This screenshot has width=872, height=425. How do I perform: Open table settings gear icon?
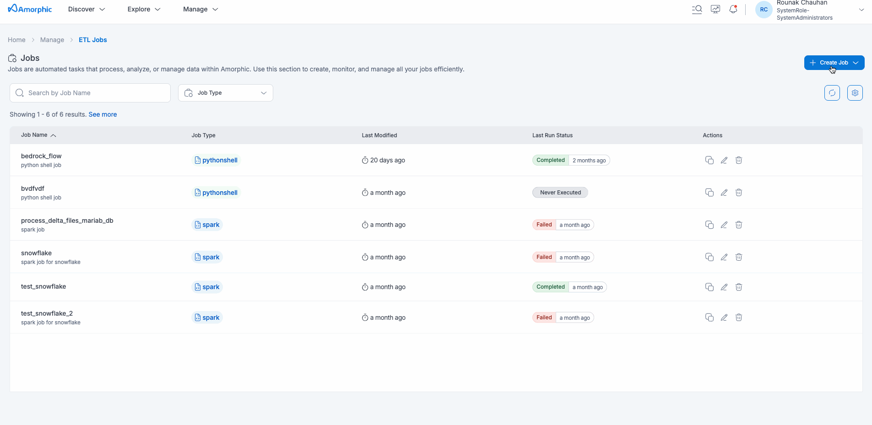coord(855,93)
